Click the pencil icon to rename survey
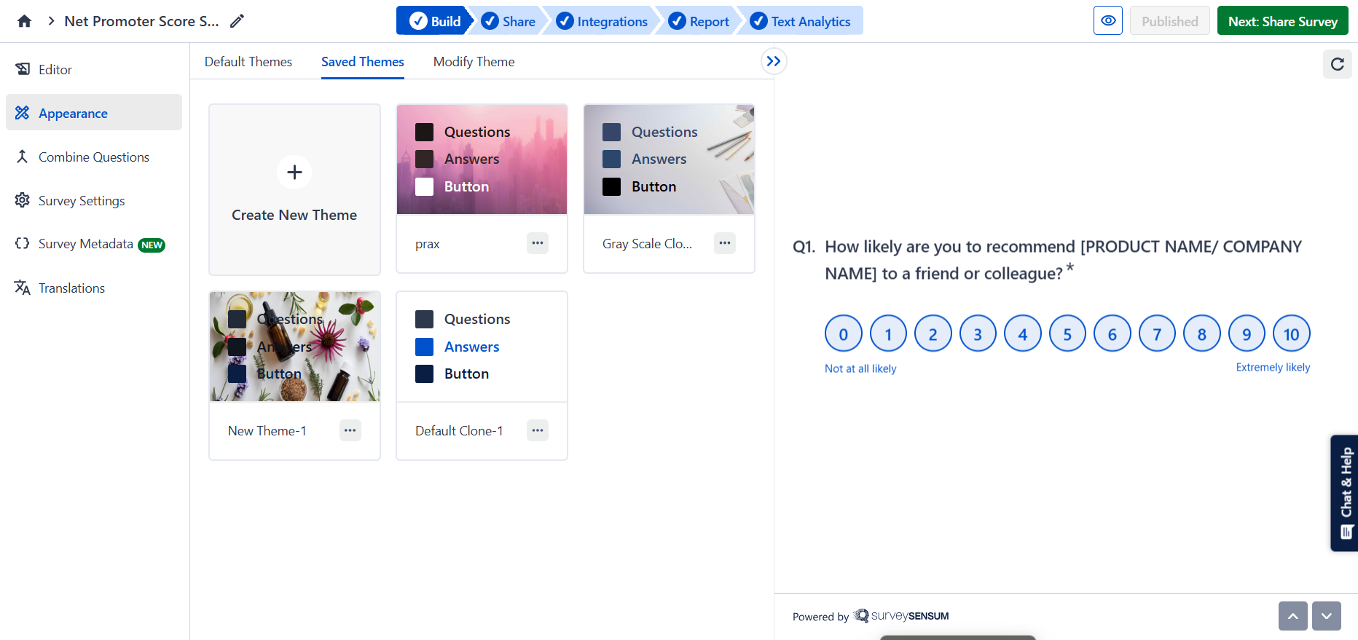 (237, 21)
